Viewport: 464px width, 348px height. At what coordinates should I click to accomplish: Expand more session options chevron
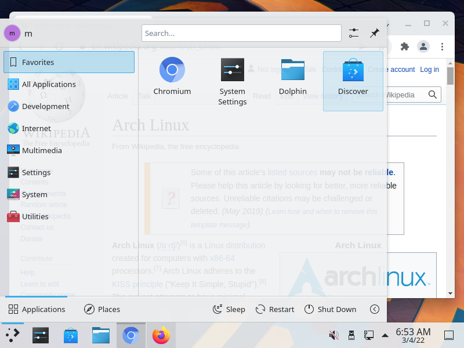pos(374,309)
